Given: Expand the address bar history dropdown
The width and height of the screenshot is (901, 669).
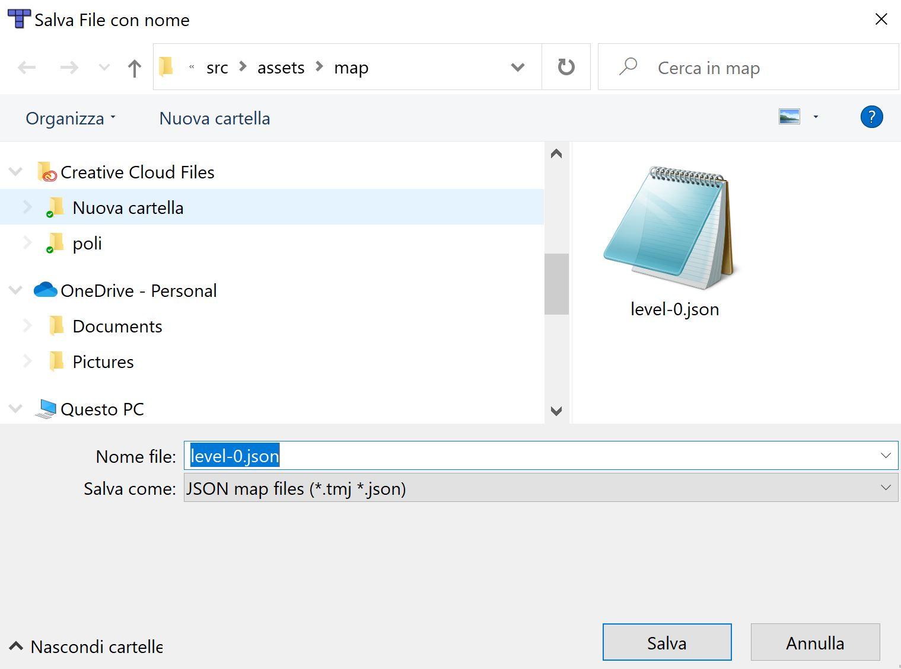Looking at the screenshot, I should point(518,68).
